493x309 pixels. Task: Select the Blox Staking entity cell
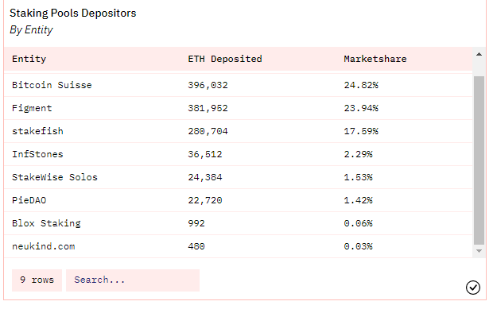click(x=46, y=223)
